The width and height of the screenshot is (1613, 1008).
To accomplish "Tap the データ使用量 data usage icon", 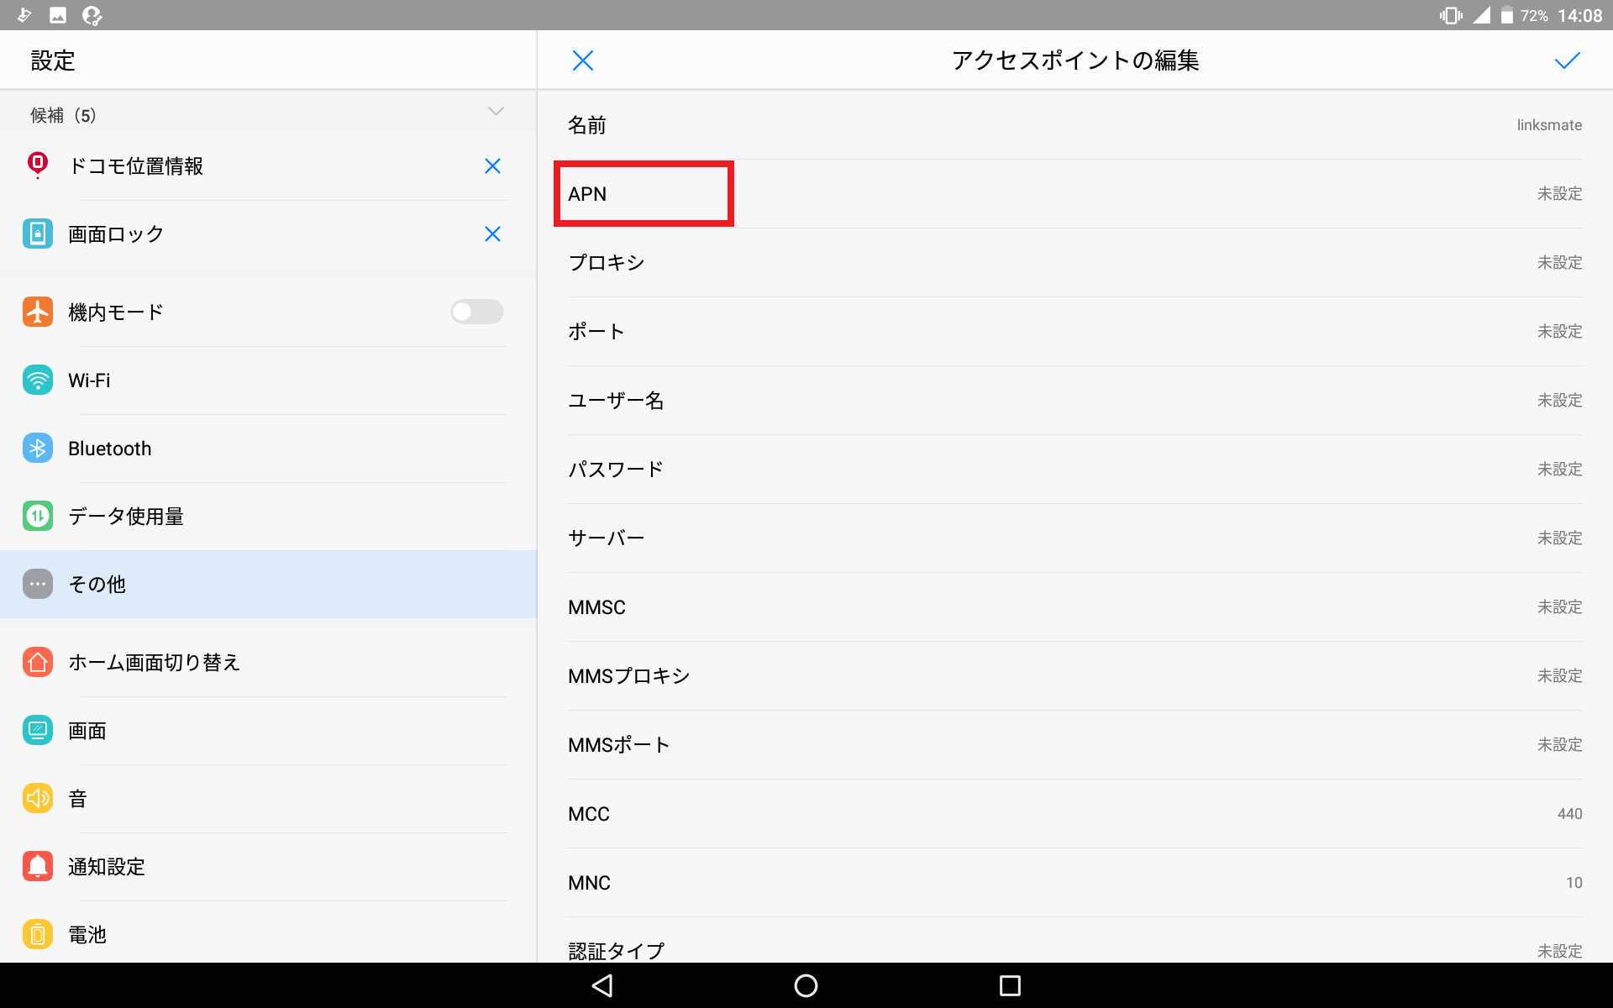I will 38,516.
